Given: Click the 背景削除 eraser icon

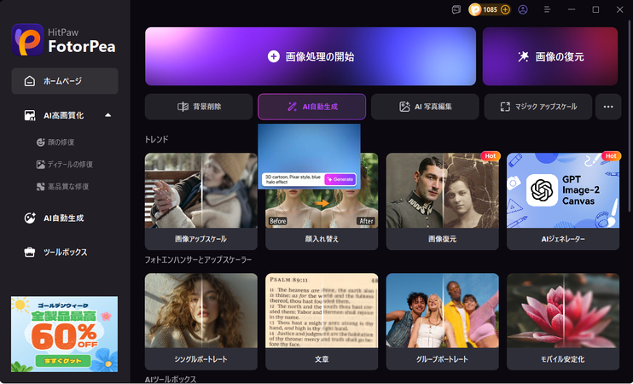Looking at the screenshot, I should click(183, 107).
